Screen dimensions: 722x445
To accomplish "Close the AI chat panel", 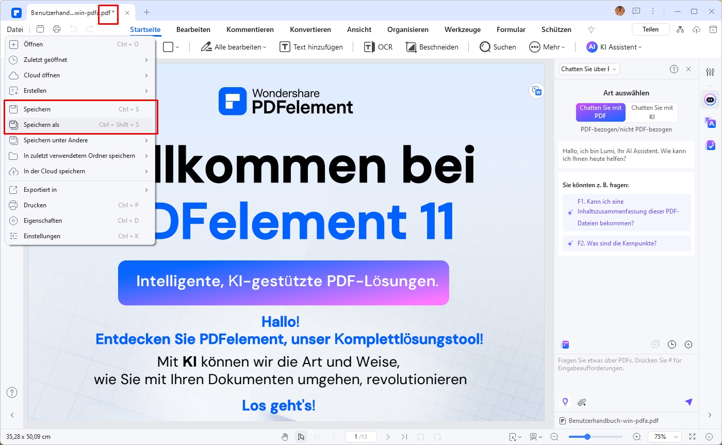I will (688, 69).
